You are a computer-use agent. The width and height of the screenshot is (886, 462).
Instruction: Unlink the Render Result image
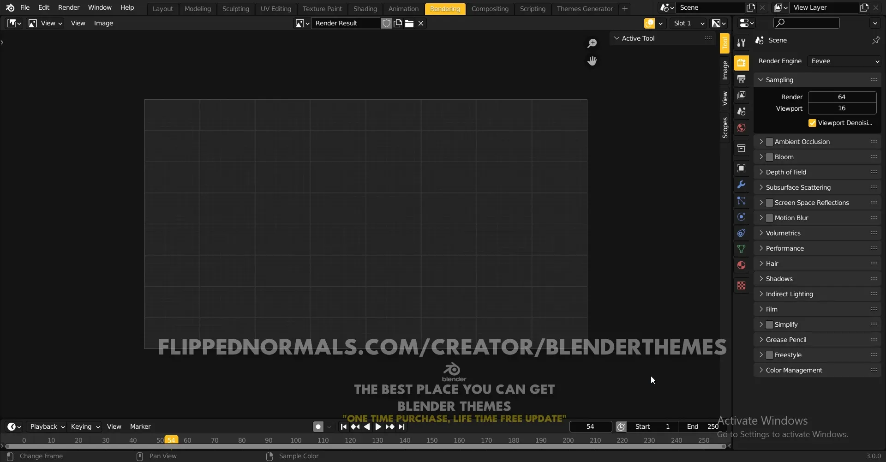[420, 23]
